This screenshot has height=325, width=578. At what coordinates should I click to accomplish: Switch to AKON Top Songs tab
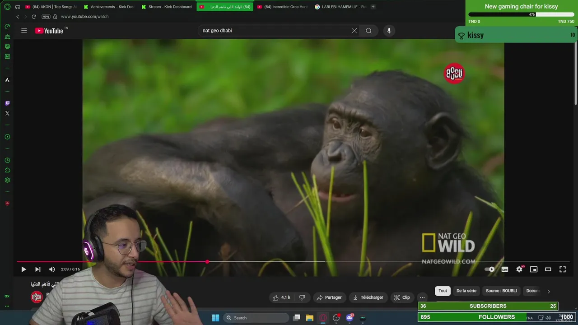[51, 7]
